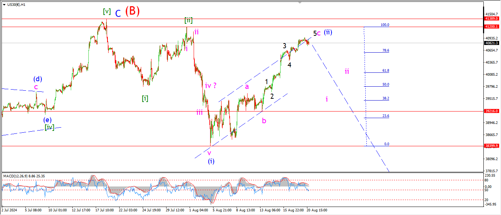Click the current price 40821.3 label
This screenshot has height=215, width=501.
tap(491, 43)
